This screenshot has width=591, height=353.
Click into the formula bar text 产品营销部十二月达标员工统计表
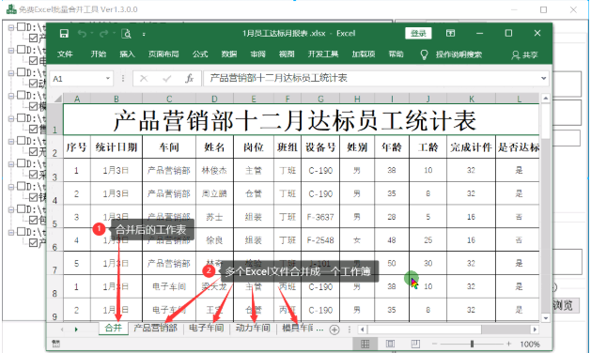tap(278, 78)
